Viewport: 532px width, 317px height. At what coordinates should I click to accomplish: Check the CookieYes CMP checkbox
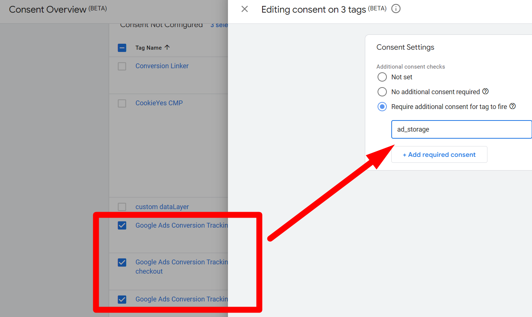[122, 103]
